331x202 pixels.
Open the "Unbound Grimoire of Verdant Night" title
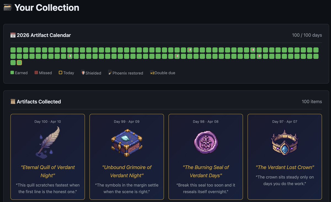(x=127, y=171)
